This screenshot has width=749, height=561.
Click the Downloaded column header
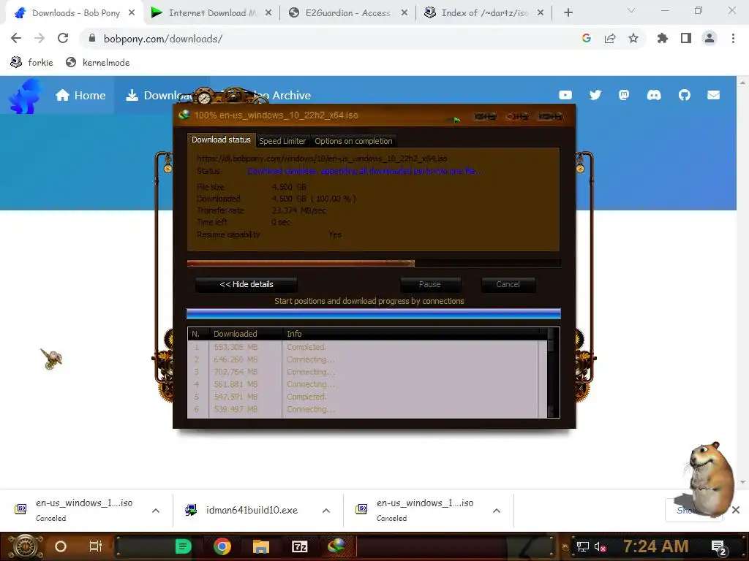tap(246, 334)
